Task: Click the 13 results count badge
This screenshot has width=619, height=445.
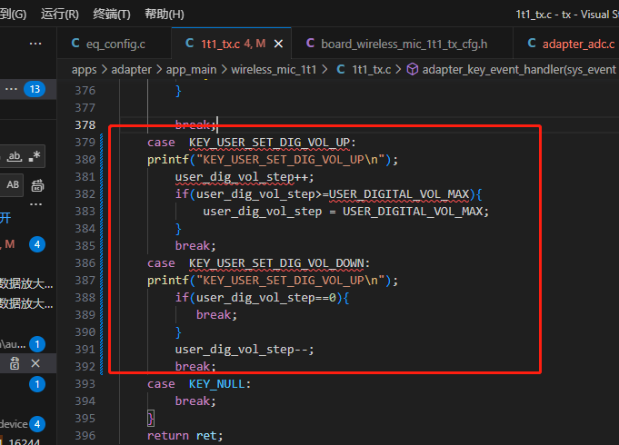Action: coord(35,89)
